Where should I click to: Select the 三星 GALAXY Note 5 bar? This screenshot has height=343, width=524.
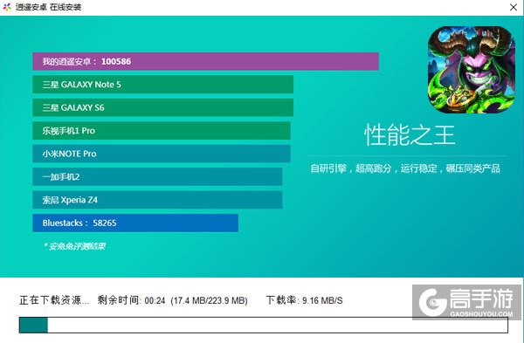click(x=162, y=85)
